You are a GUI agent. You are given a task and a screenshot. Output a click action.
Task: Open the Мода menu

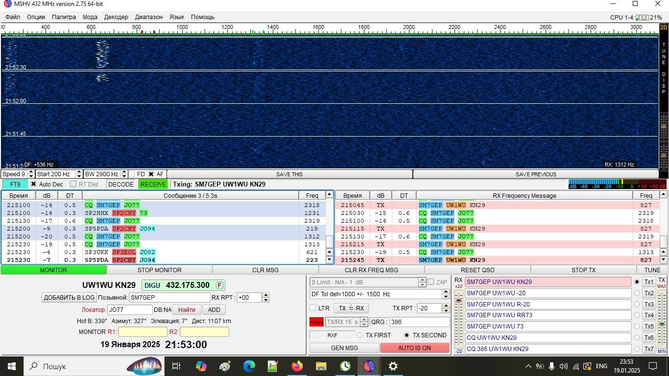(x=90, y=17)
